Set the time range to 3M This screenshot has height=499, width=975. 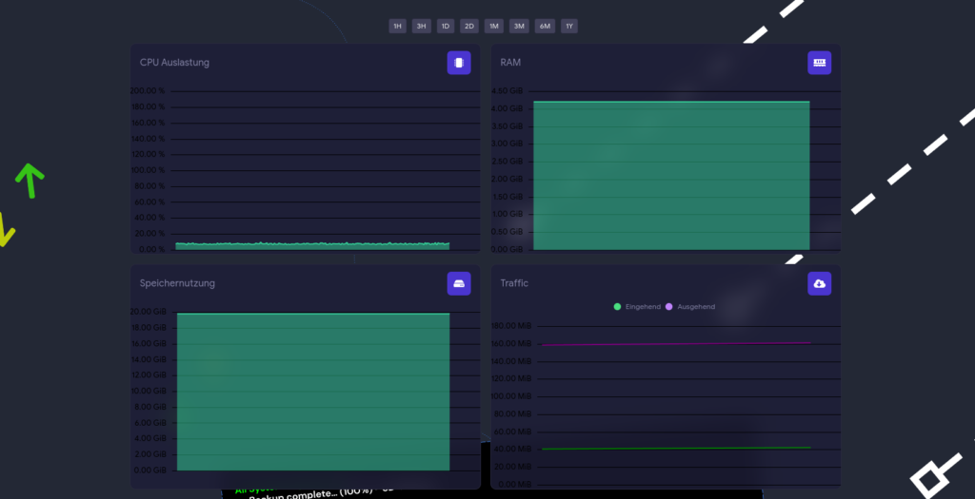[x=519, y=26]
